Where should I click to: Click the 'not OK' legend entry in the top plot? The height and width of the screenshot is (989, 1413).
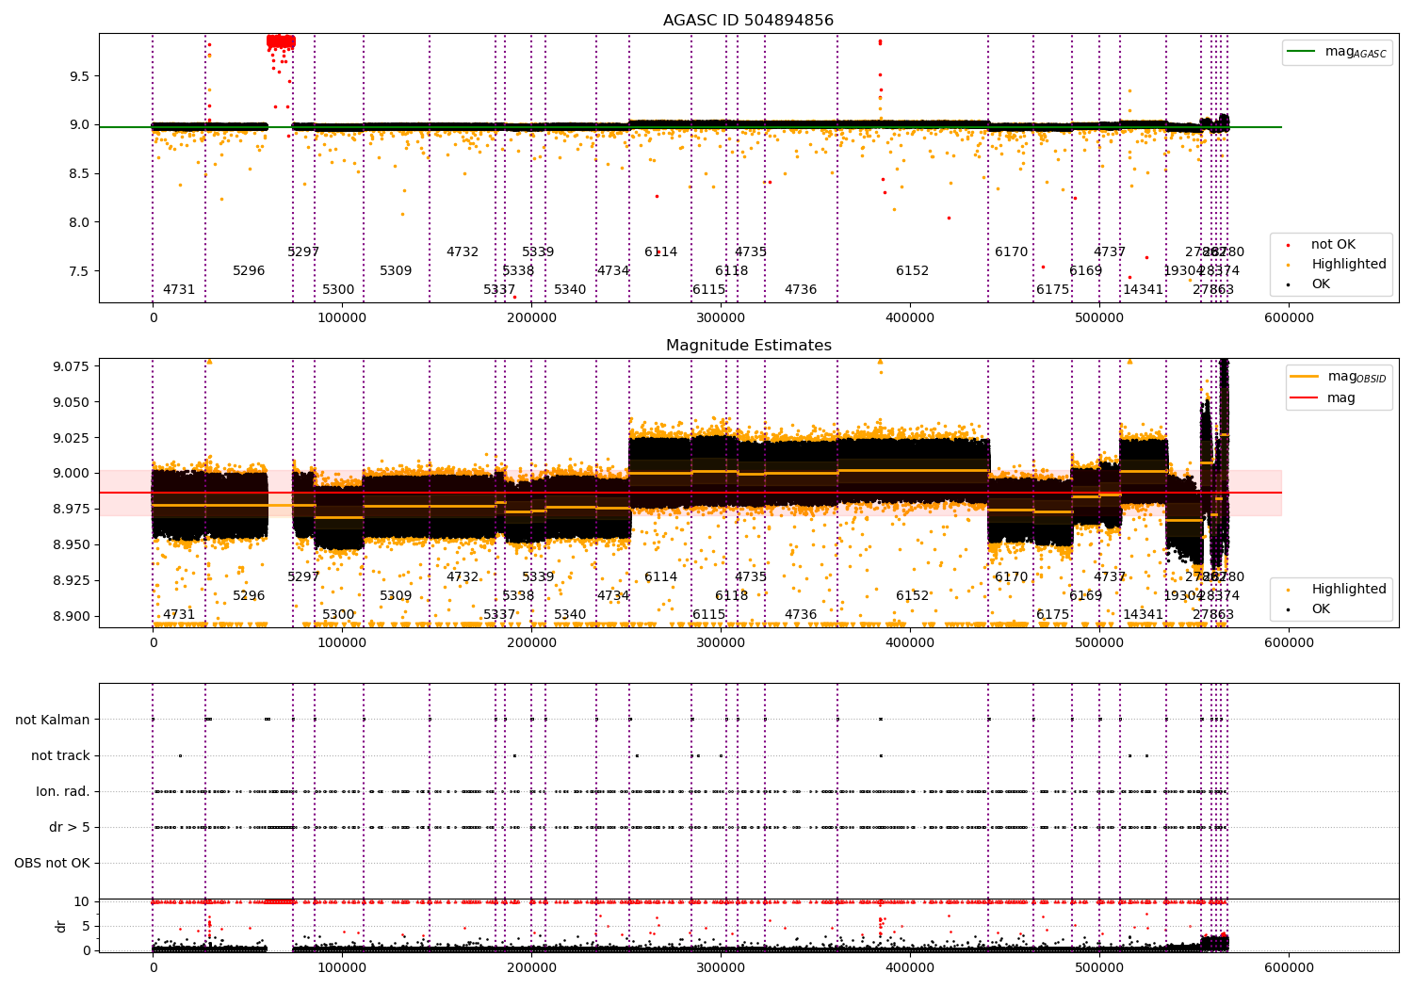[1322, 245]
